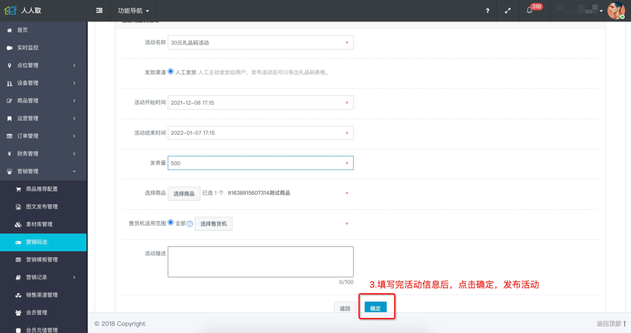Click sort icon beside 设备管理
The width and height of the screenshot is (631, 333).
pyautogui.click(x=10, y=83)
